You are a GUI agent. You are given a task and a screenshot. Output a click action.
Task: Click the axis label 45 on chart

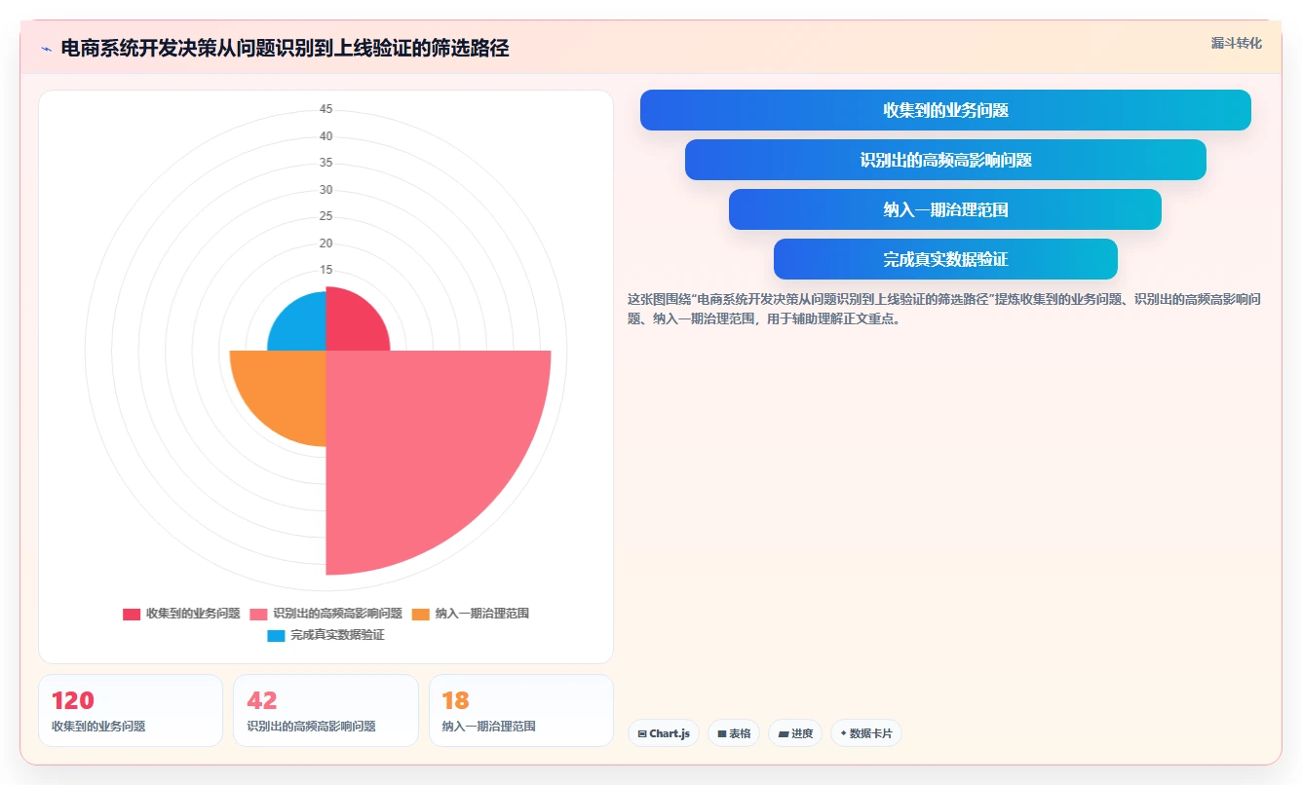tap(325, 109)
